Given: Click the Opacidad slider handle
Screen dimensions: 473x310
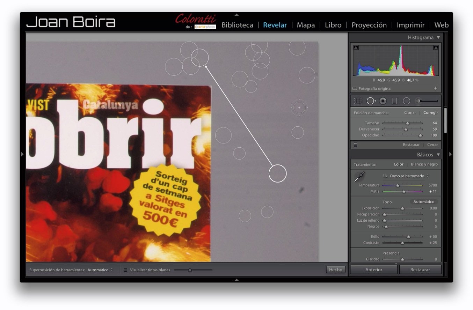Looking at the screenshot, I should (420, 135).
